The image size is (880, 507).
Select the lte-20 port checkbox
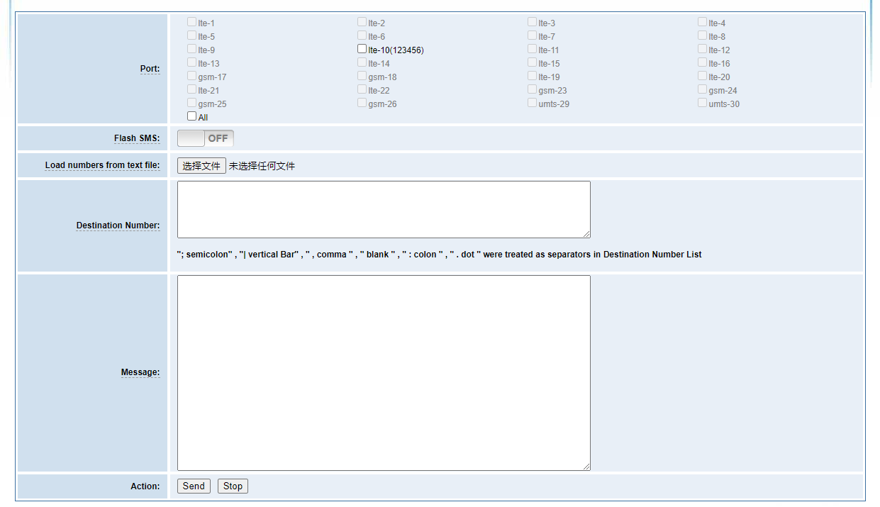[703, 76]
